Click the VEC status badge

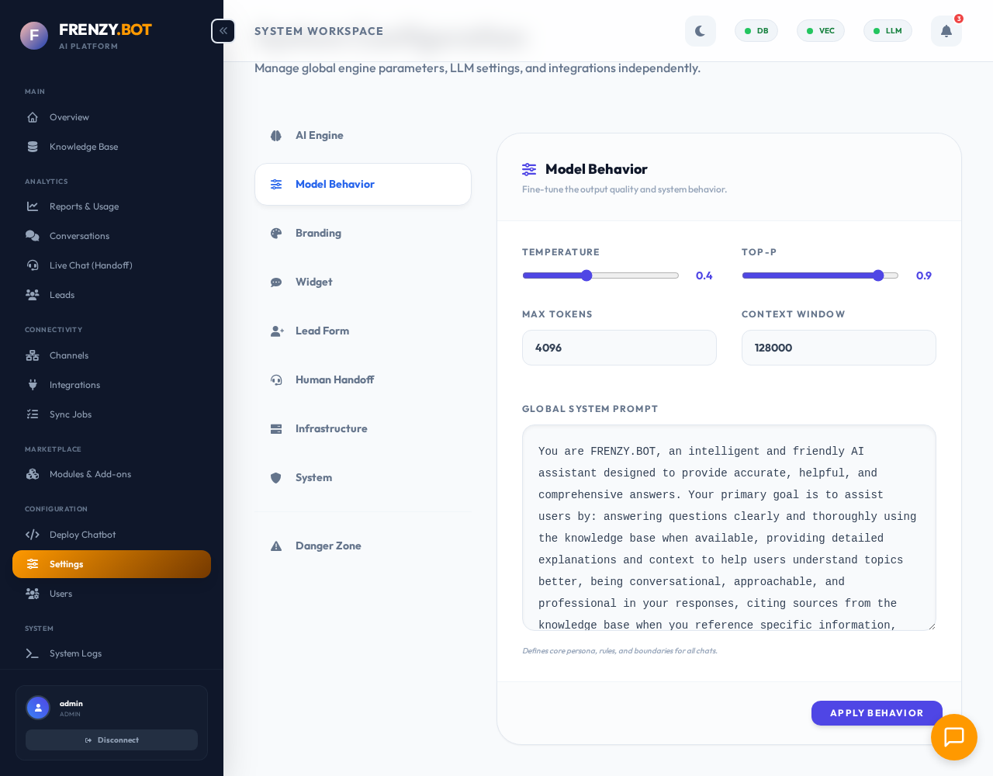[820, 31]
